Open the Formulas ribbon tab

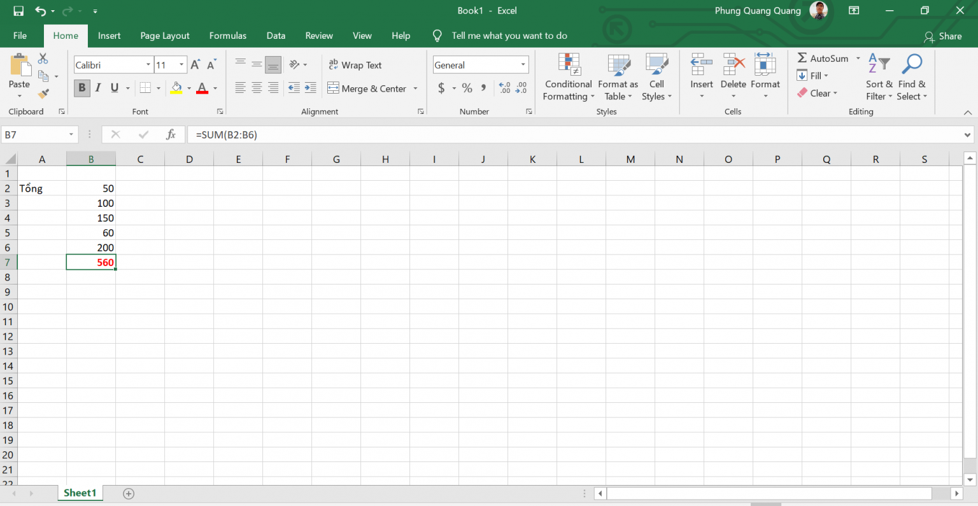click(227, 36)
